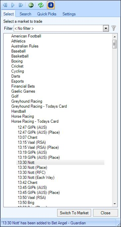Open the Quick Picks tab
This screenshot has height=227, width=121.
pos(47,14)
